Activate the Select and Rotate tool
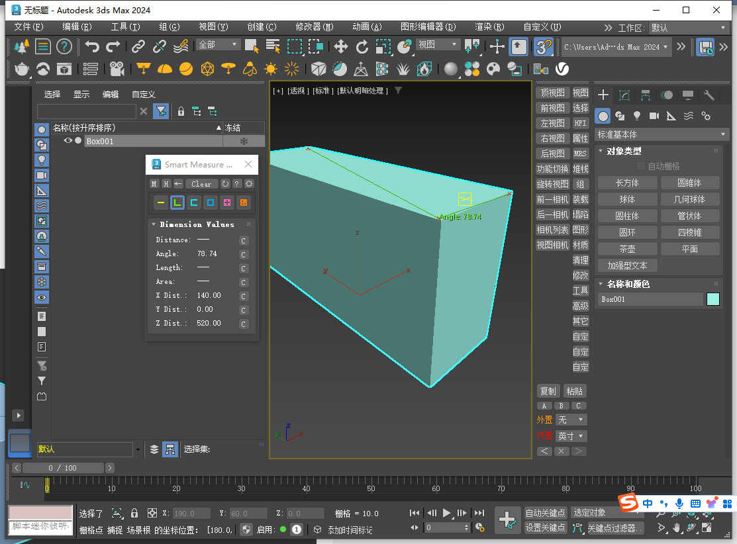This screenshot has height=544, width=737. pos(362,46)
